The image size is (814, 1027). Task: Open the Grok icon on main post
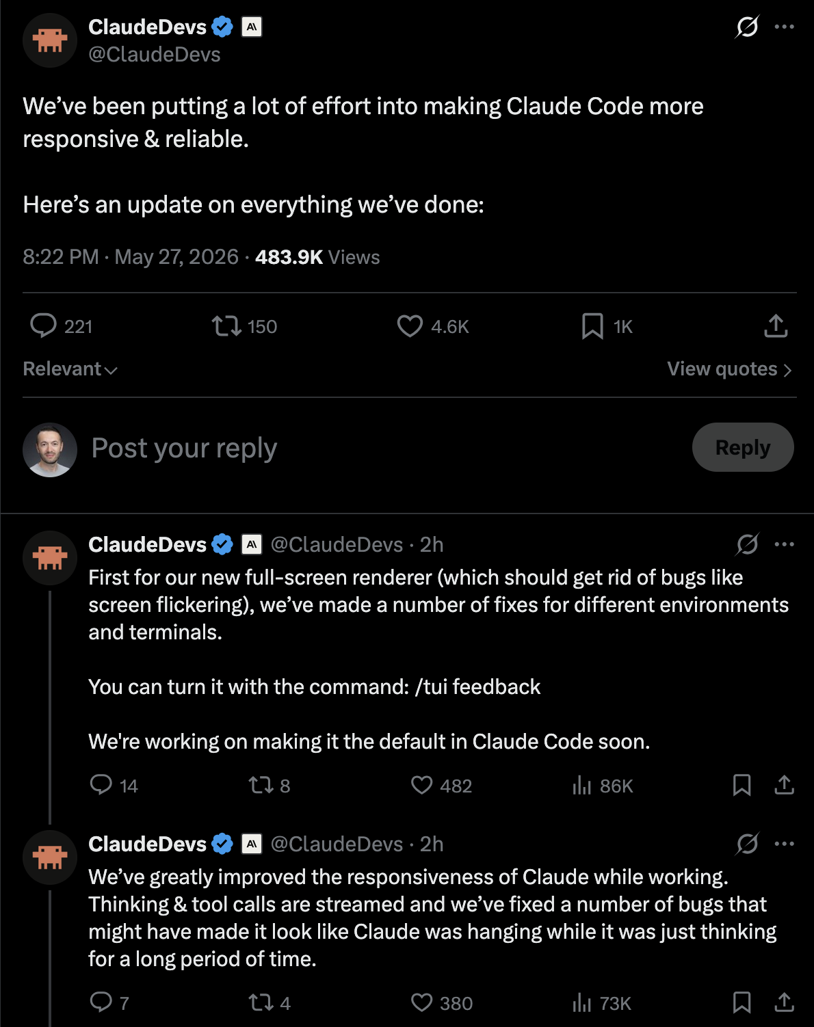click(747, 27)
